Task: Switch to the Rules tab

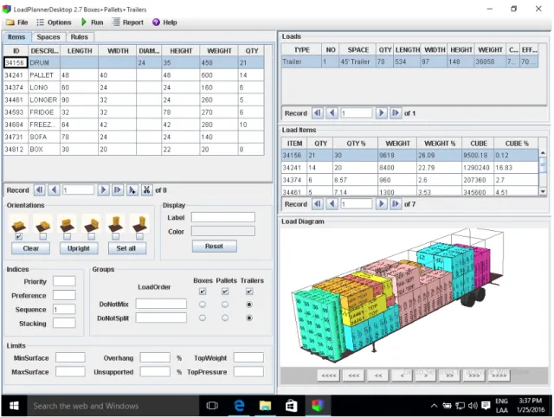Action: point(79,37)
